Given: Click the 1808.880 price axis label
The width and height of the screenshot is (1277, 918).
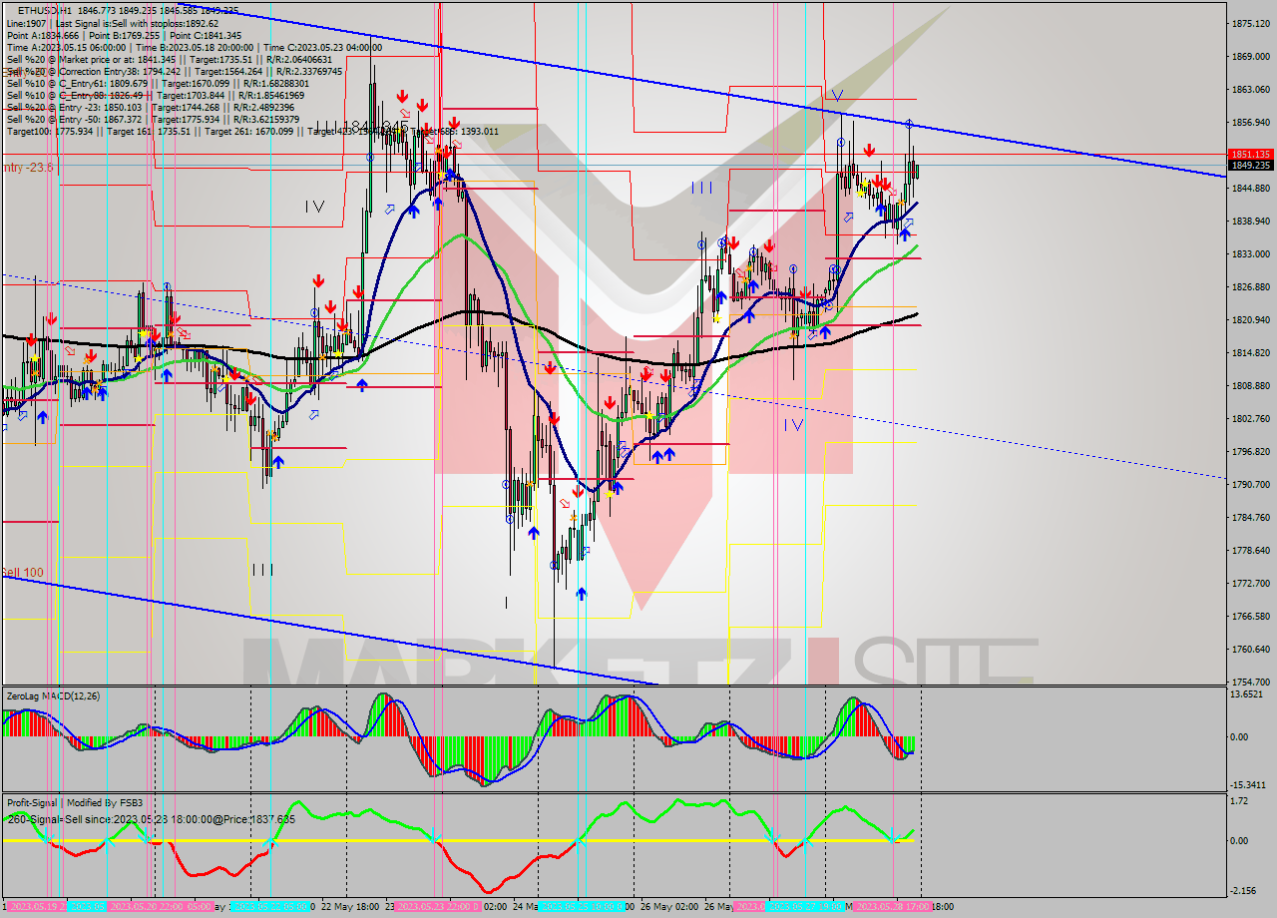Looking at the screenshot, I should 1251,386.
